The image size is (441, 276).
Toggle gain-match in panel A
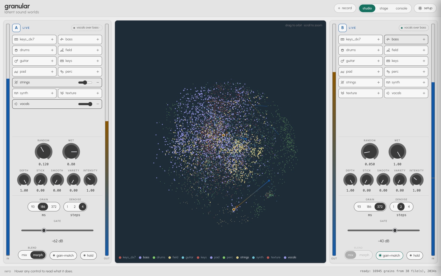click(x=63, y=256)
